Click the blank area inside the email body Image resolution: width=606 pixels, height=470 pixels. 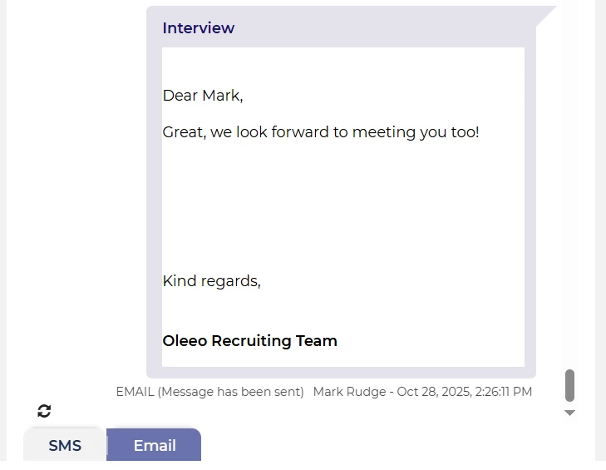pos(341,208)
